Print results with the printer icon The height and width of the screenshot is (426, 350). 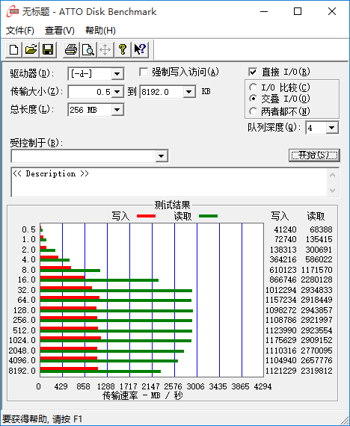[x=71, y=50]
